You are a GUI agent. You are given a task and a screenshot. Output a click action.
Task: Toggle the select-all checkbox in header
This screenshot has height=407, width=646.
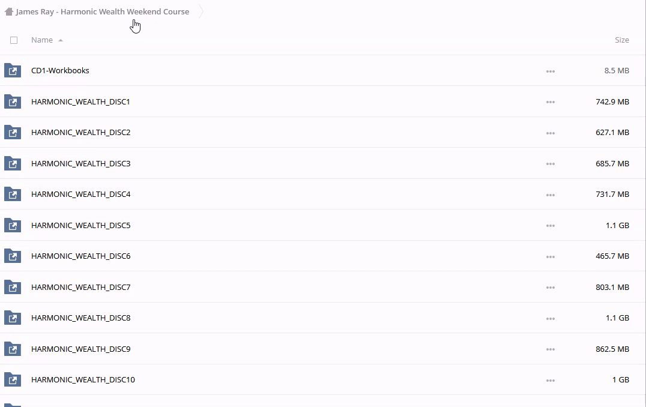[x=14, y=40]
